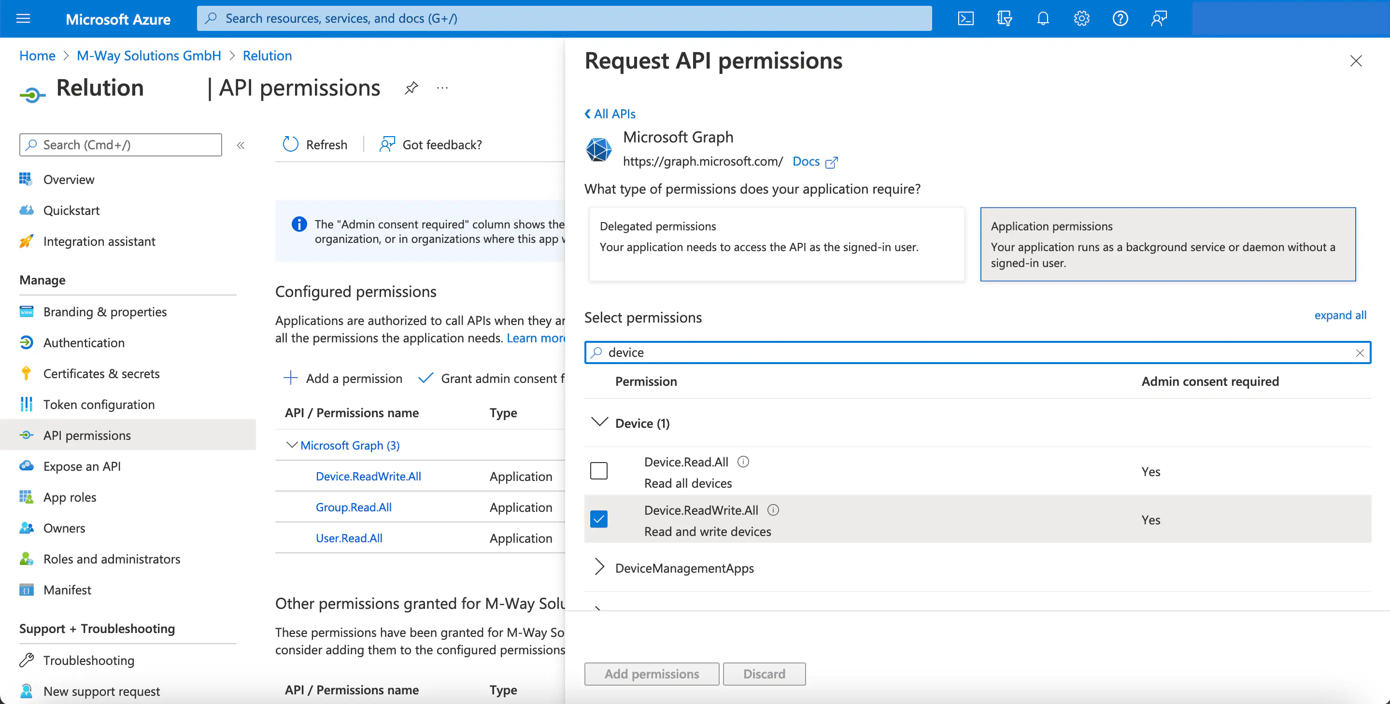The width and height of the screenshot is (1390, 704).
Task: Clear the device search text
Action: pyautogui.click(x=1360, y=353)
